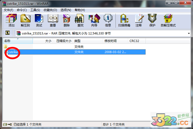Screen dimensions: 193x129
Task: Open the Comment (注释) toolbar icon
Action: click(139, 20)
